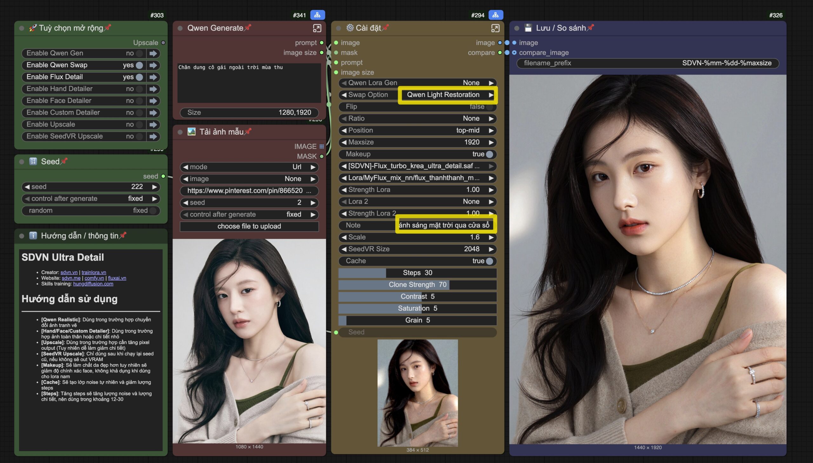Click the subgraph icon next to #341
The width and height of the screenshot is (813, 463).
pos(317,15)
